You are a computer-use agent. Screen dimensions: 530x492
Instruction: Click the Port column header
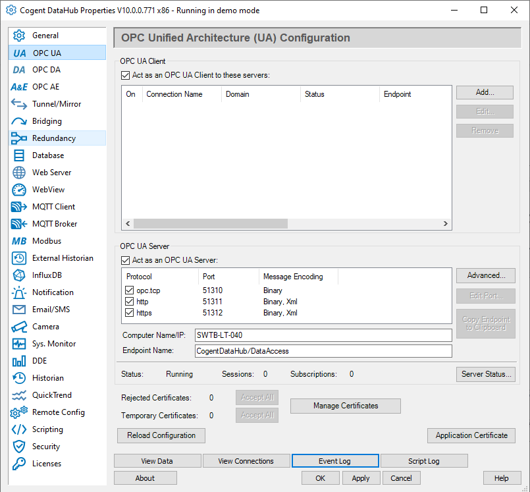point(228,277)
